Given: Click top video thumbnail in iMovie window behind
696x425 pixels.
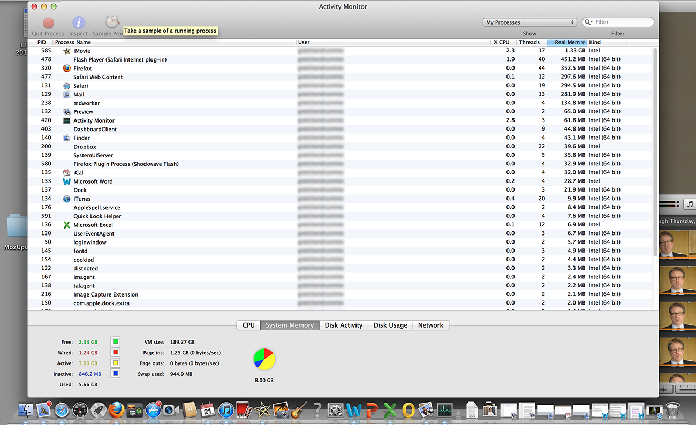Looking at the screenshot, I should (677, 244).
